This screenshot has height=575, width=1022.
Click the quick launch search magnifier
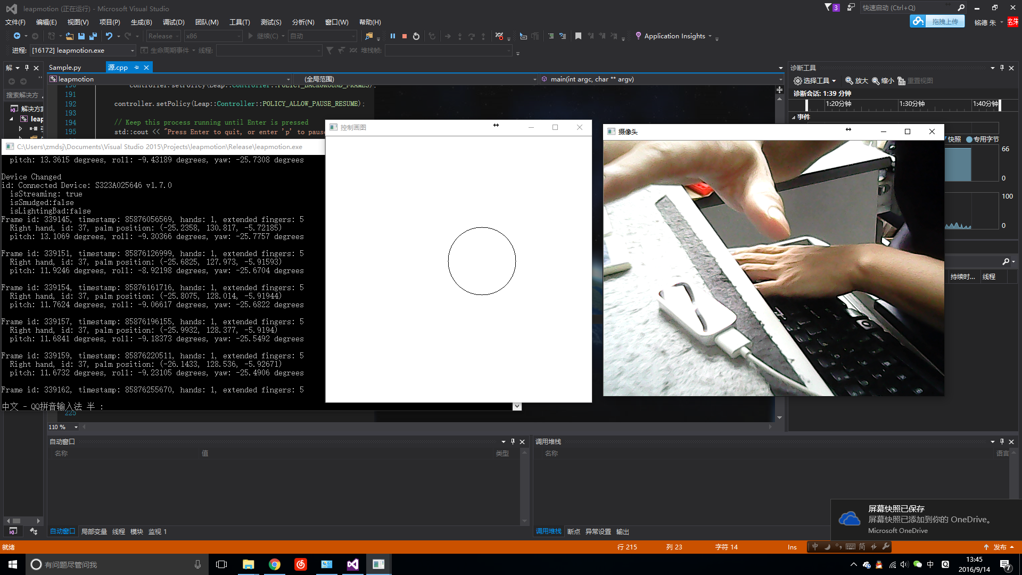point(961,7)
